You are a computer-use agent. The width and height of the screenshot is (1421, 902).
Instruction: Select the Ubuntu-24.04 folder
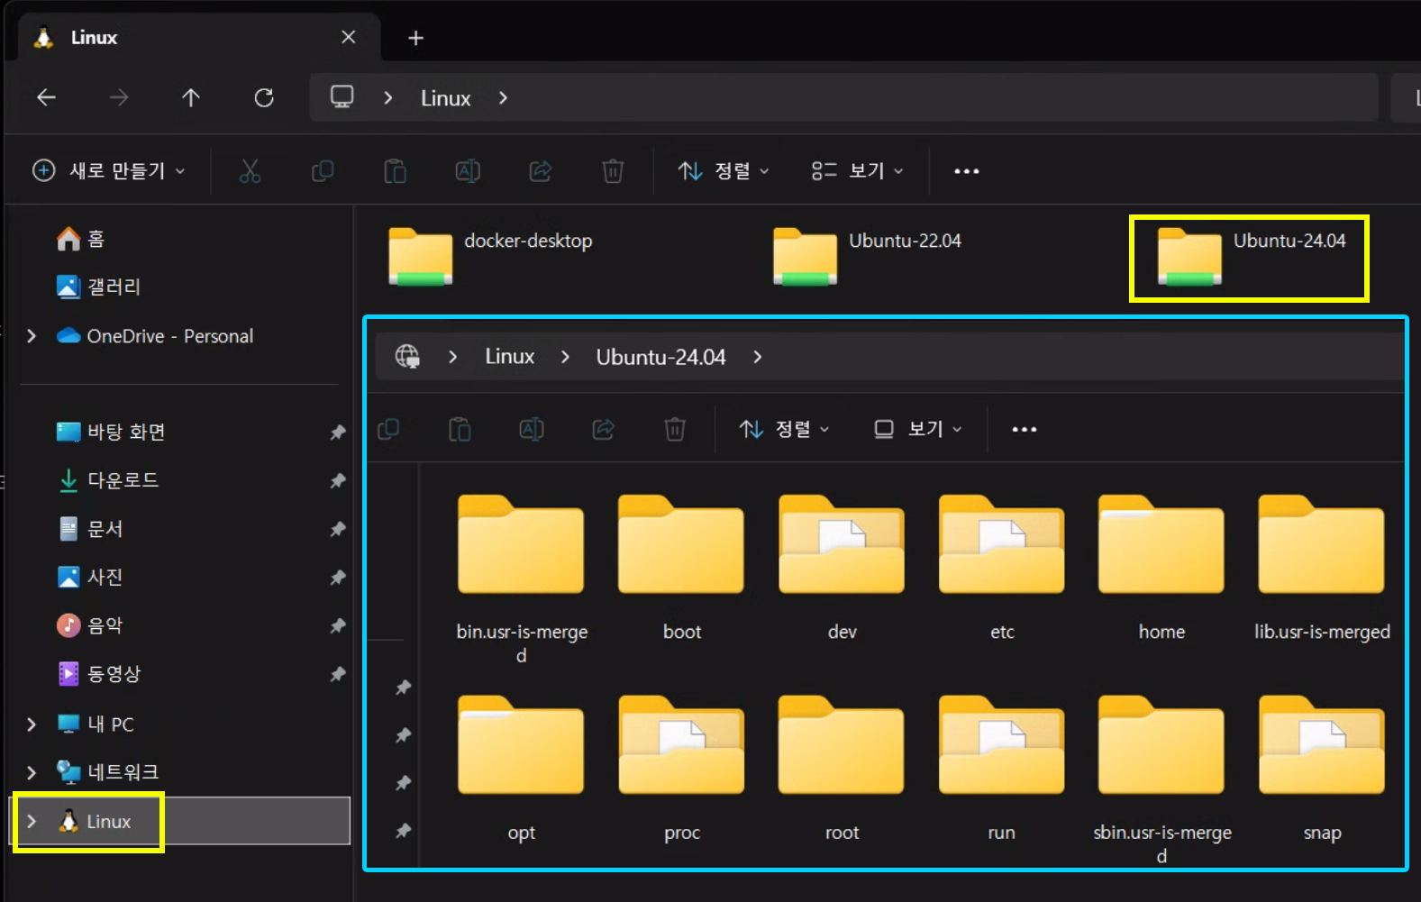coord(1252,256)
